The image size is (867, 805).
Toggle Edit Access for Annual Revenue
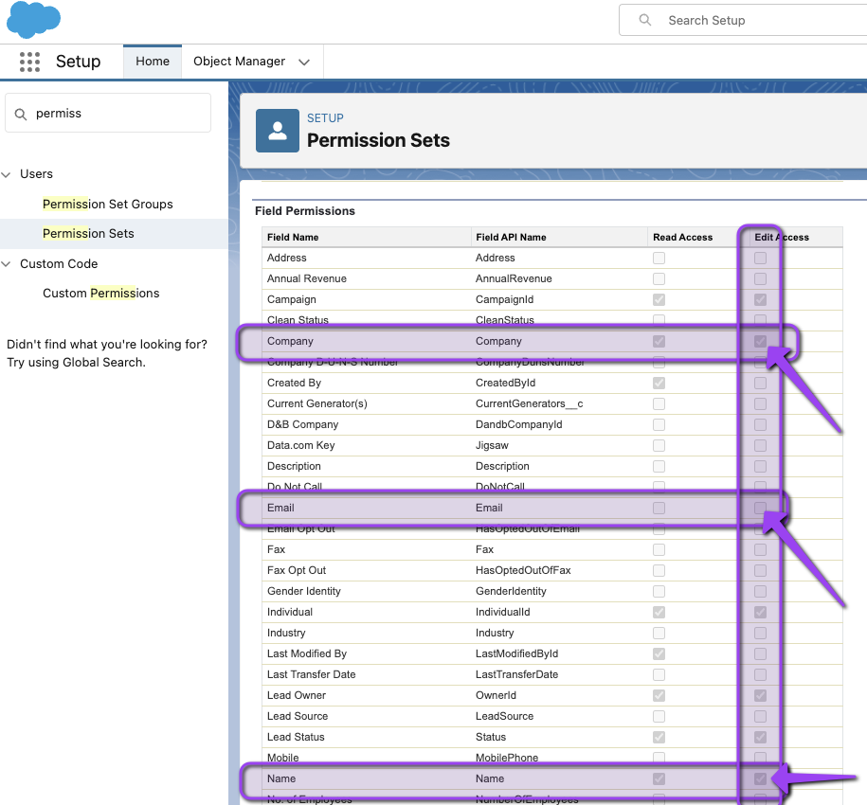pyautogui.click(x=760, y=279)
